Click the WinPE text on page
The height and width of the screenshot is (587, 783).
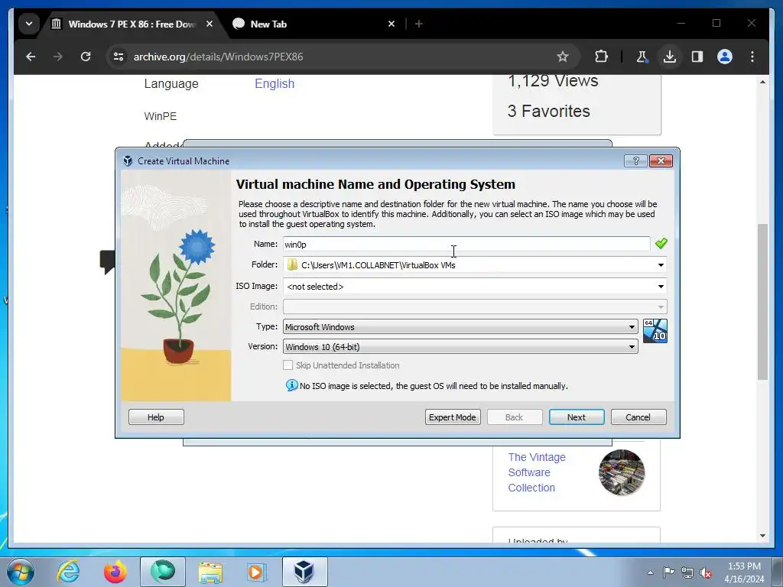[161, 116]
